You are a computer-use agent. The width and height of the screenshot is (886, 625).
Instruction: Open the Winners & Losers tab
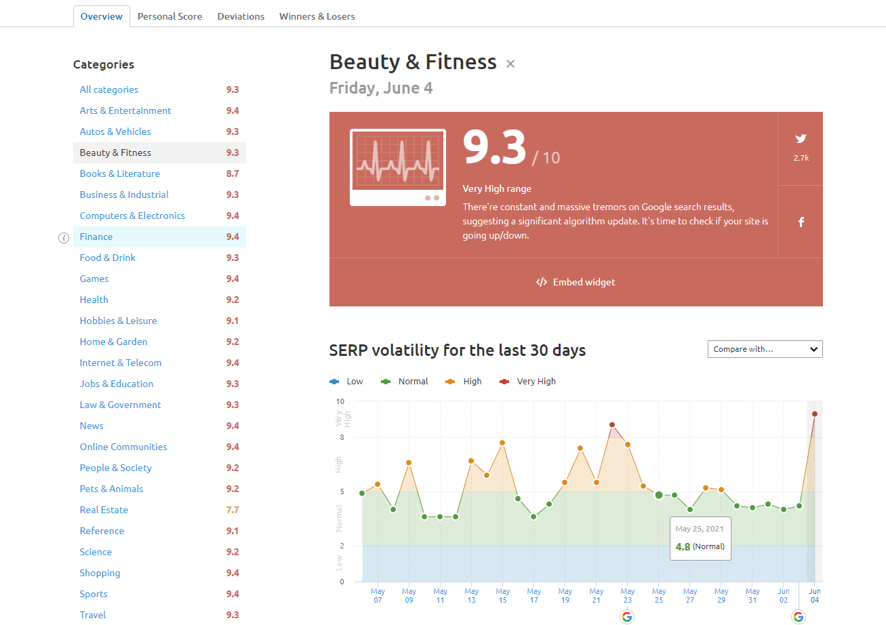click(x=317, y=16)
